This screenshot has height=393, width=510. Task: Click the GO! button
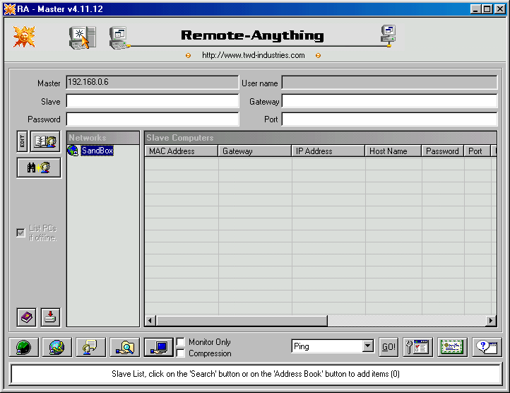tap(388, 347)
